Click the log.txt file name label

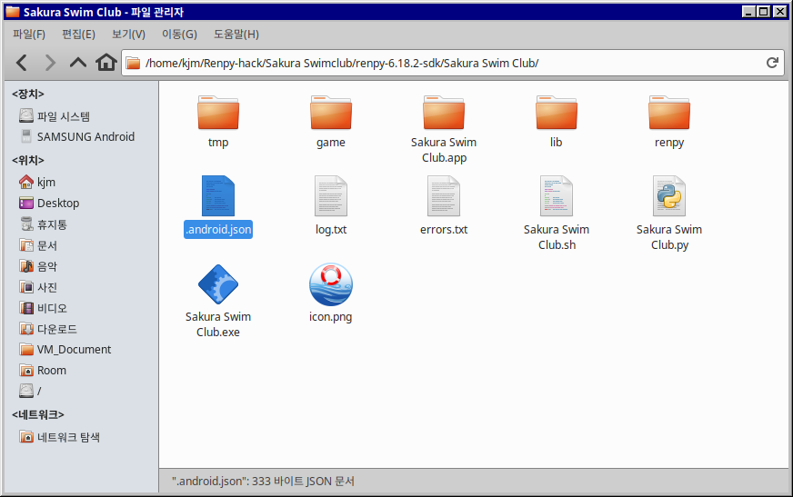[331, 229]
